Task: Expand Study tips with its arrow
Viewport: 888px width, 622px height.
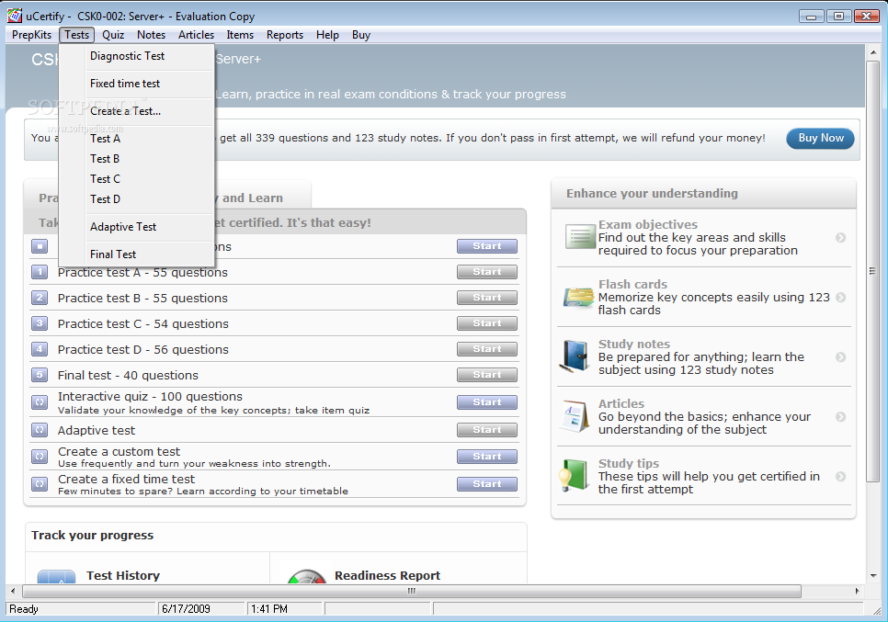Action: click(x=841, y=477)
